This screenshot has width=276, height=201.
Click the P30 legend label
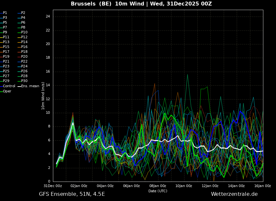[x=24, y=81]
